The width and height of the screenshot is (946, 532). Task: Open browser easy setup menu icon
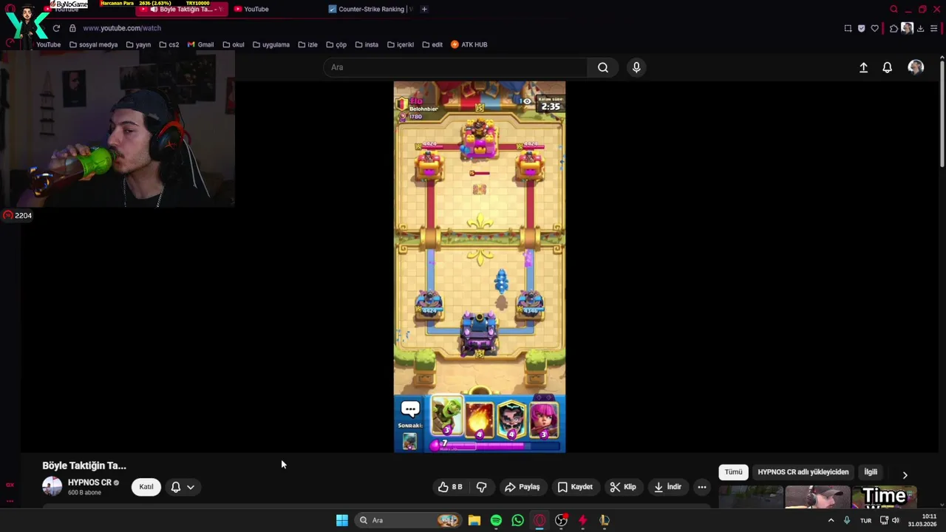tap(934, 28)
